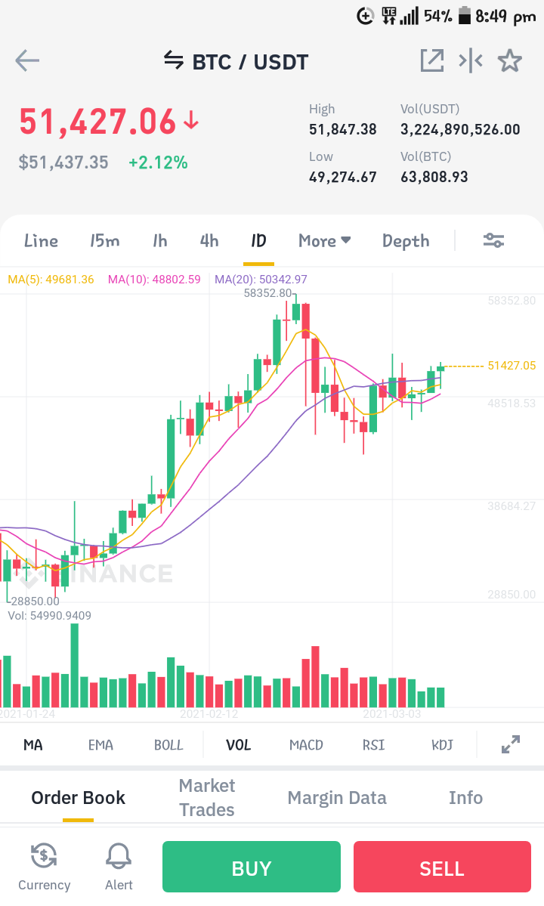This screenshot has width=544, height=906.
Task: Switch to the Depth chart view
Action: click(406, 241)
